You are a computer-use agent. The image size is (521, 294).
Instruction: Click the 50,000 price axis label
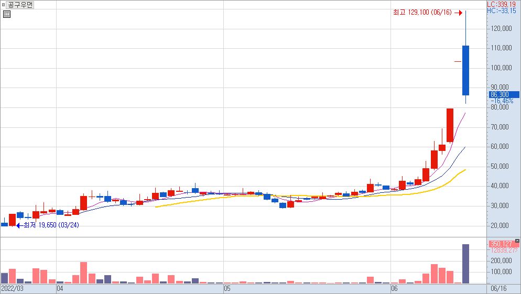point(500,167)
